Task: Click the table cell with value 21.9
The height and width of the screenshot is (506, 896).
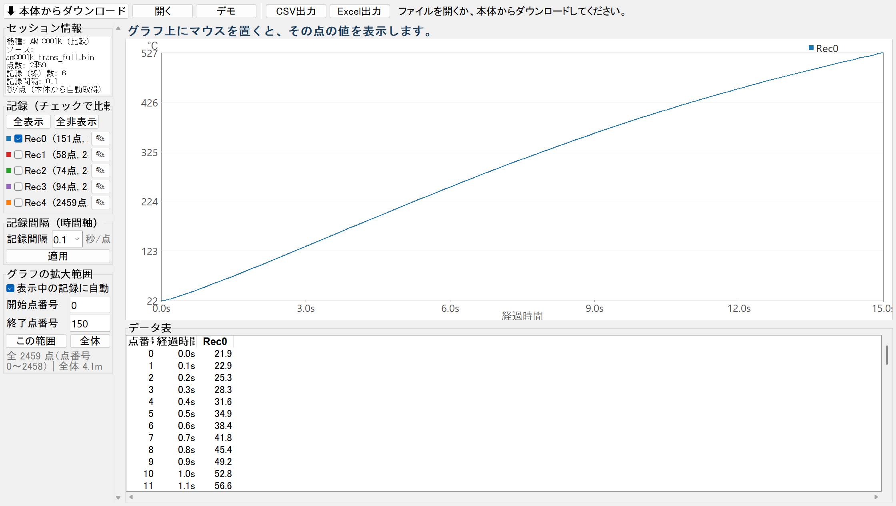Action: click(x=223, y=353)
